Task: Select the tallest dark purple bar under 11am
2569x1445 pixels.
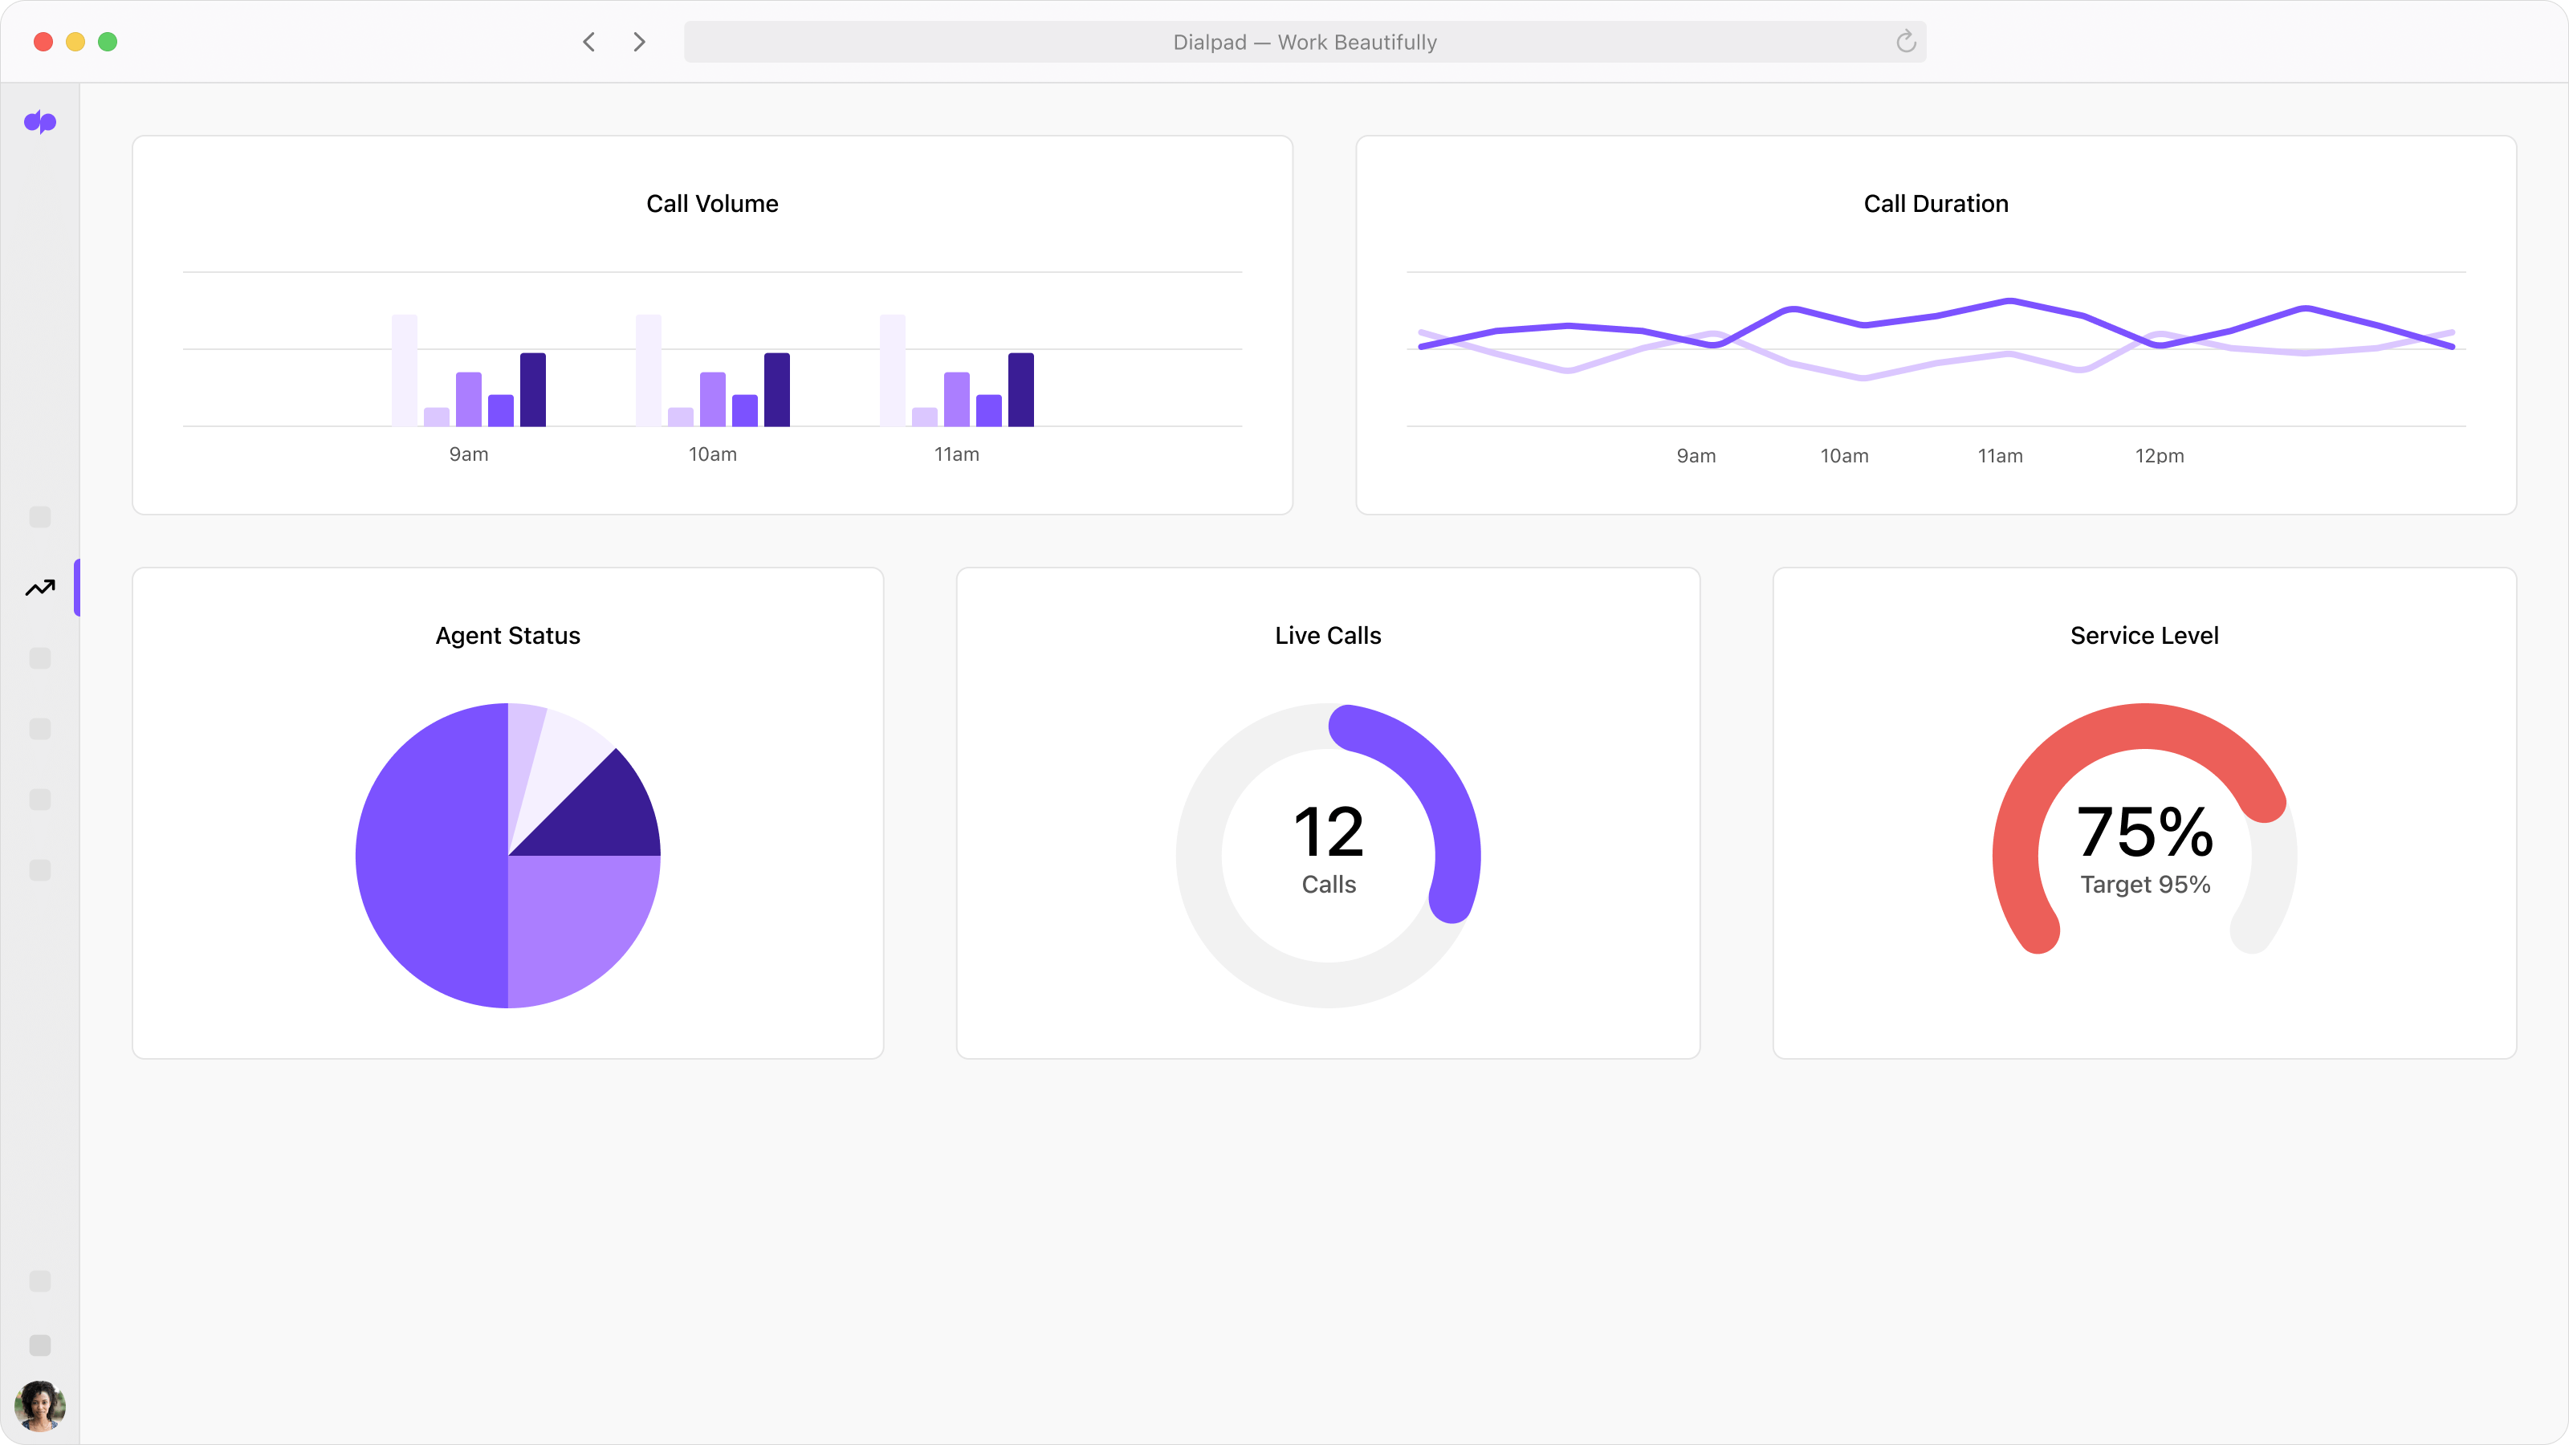Action: (x=1021, y=389)
